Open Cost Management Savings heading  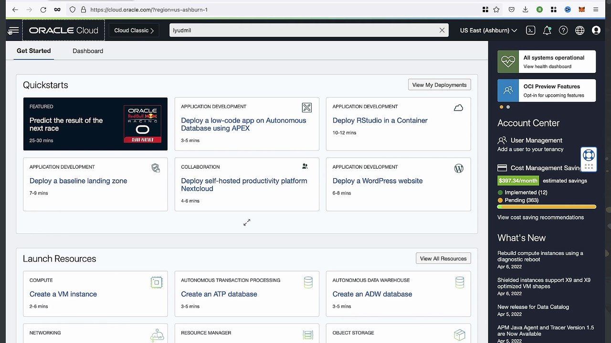click(x=546, y=168)
